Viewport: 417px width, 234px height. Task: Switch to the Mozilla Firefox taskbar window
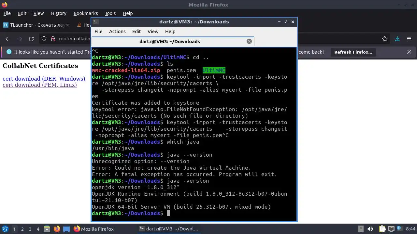click(x=94, y=229)
